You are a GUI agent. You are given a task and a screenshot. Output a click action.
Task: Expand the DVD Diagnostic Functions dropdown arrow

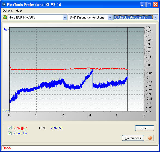(x=110, y=17)
